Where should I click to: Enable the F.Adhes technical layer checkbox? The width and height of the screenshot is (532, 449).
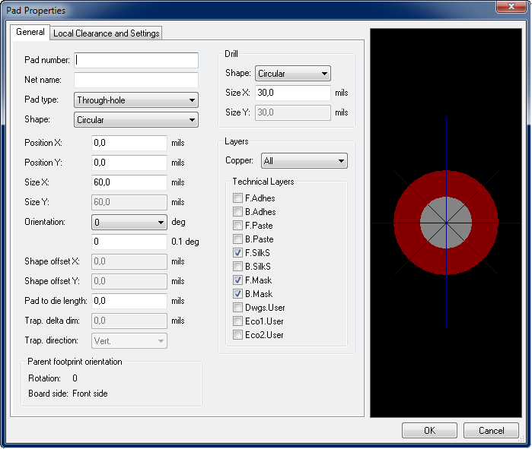click(x=239, y=198)
